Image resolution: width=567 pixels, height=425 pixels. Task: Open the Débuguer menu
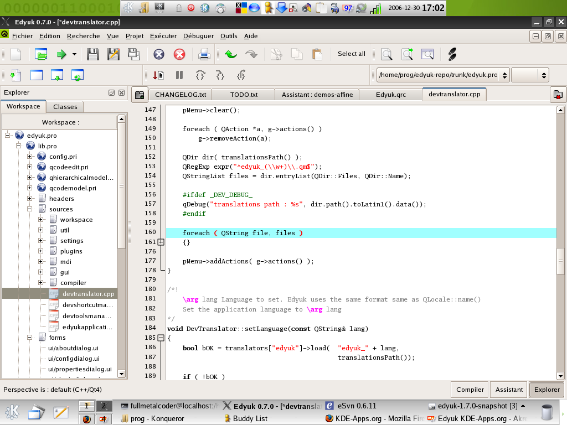(x=199, y=36)
